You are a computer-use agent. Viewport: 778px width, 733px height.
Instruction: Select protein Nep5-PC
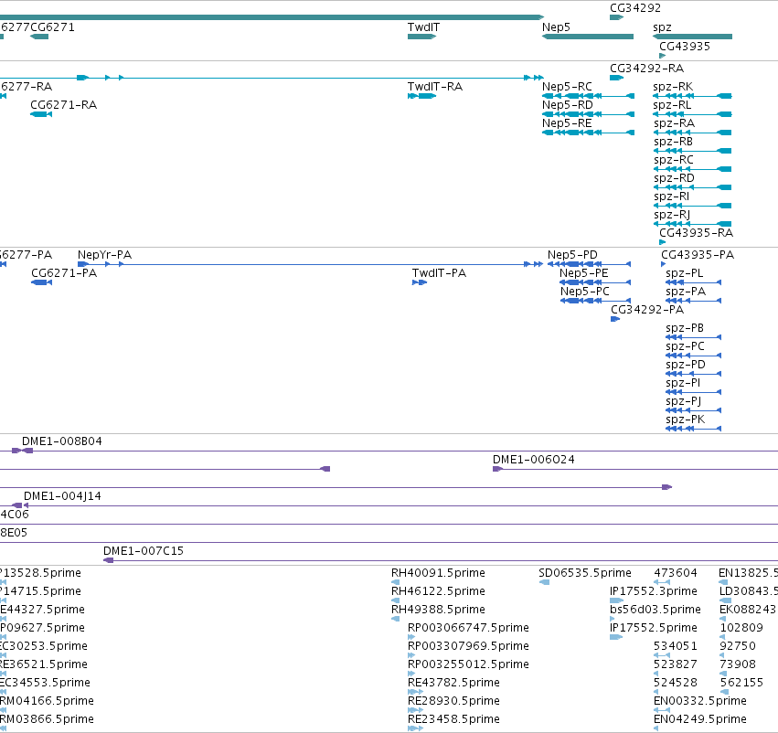click(x=595, y=301)
